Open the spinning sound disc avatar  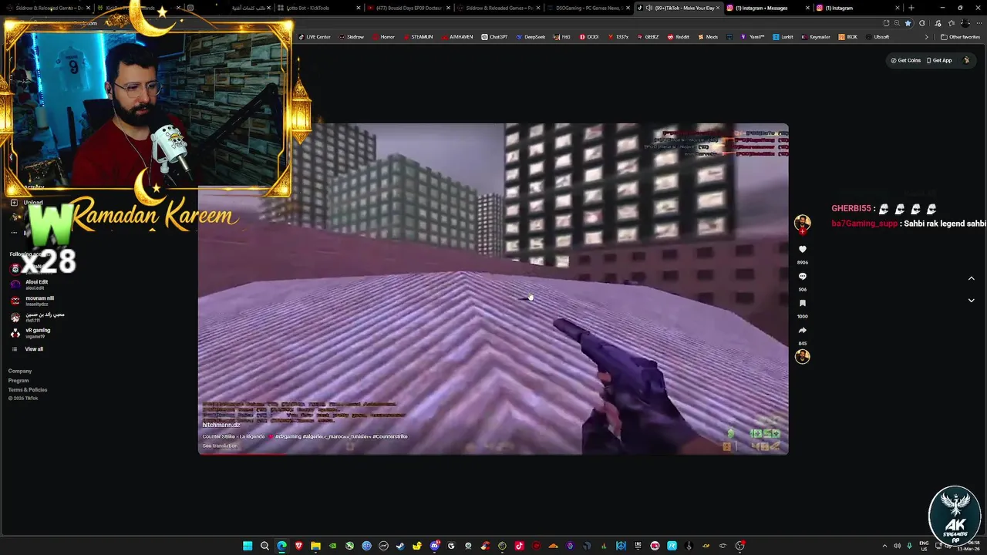[802, 356]
